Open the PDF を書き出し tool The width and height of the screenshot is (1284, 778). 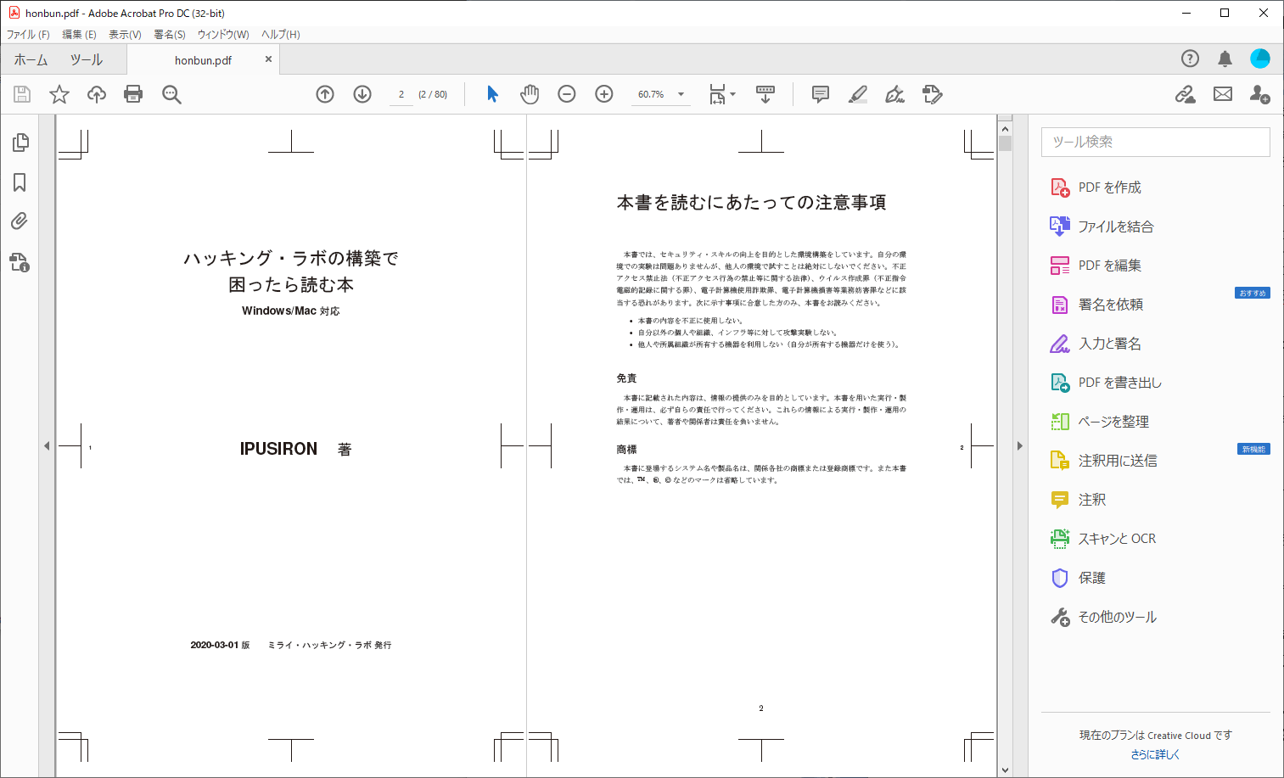pos(1106,383)
